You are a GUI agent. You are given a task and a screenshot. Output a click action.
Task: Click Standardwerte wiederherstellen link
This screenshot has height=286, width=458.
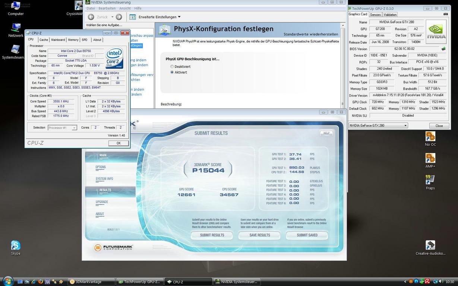pyautogui.click(x=310, y=34)
